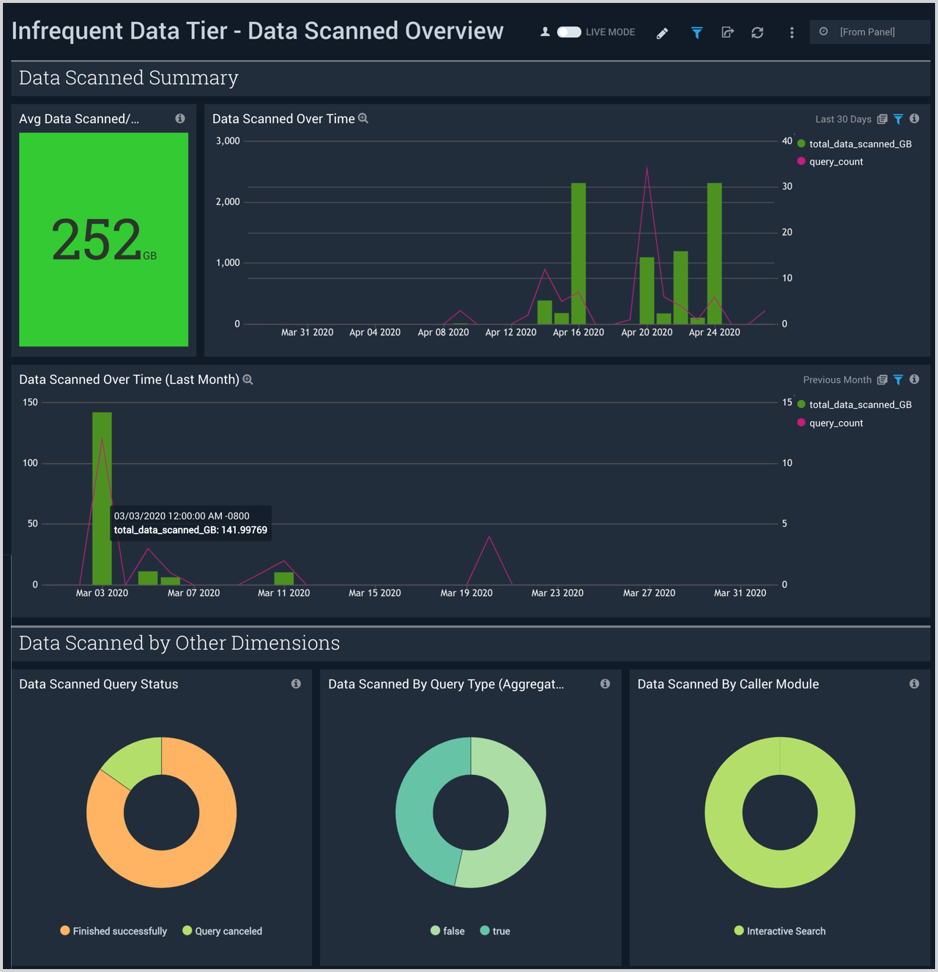Click the pencil edit dashboard icon
The height and width of the screenshot is (972, 938).
point(662,33)
